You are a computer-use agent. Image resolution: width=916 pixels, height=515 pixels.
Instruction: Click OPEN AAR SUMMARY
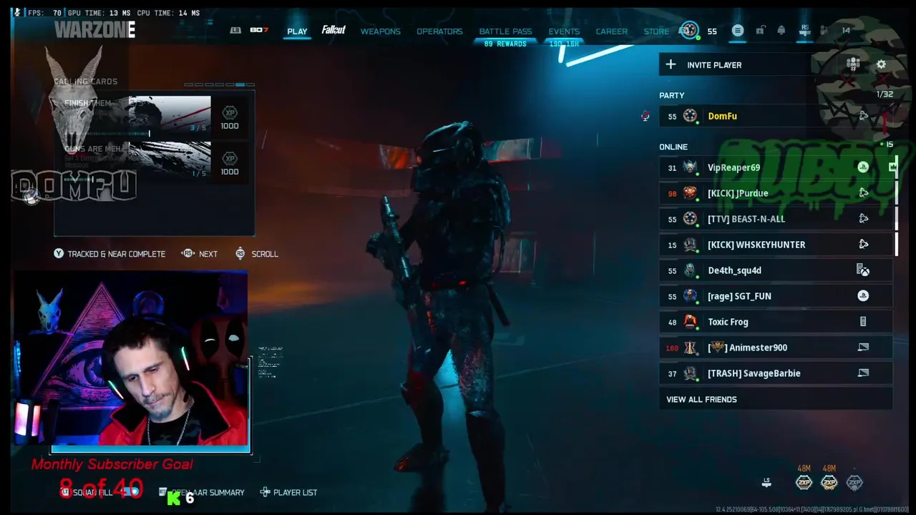click(x=202, y=492)
